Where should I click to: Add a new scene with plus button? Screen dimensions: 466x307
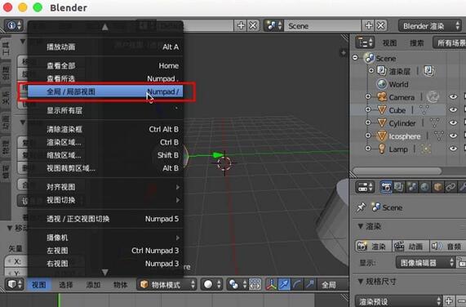tap(369, 26)
